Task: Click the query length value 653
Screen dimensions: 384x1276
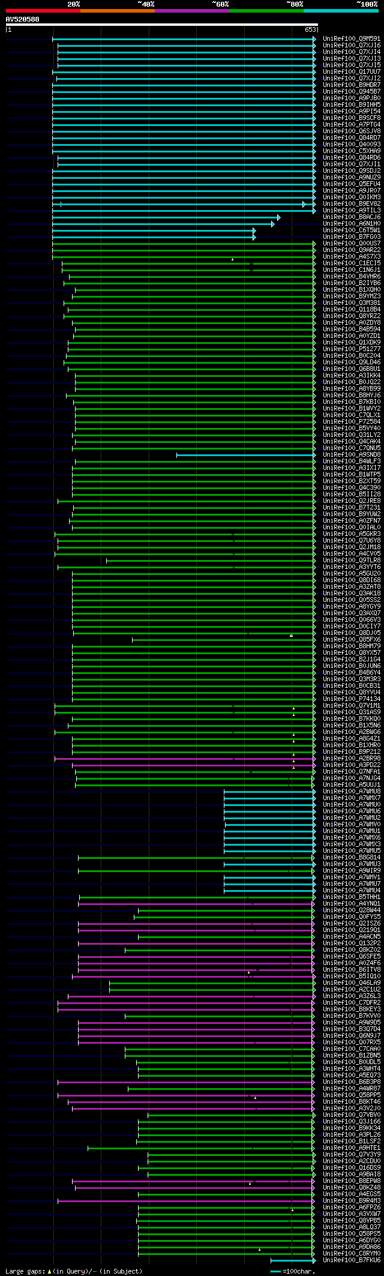Action: pyautogui.click(x=311, y=29)
